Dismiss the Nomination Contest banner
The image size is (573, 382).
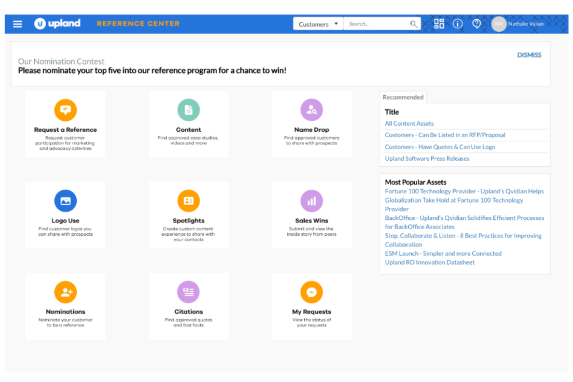point(529,55)
